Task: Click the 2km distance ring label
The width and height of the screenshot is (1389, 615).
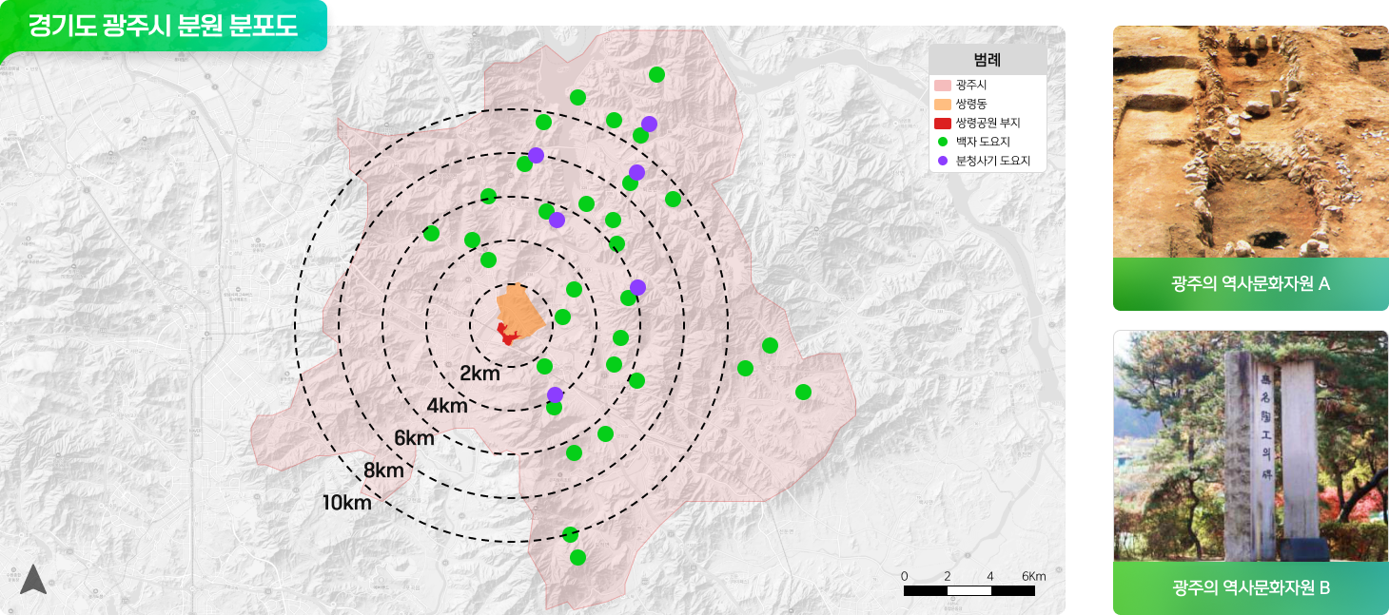Action: (479, 373)
